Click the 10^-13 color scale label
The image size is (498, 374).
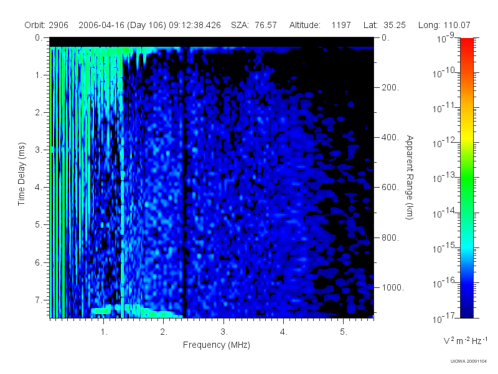[444, 178]
